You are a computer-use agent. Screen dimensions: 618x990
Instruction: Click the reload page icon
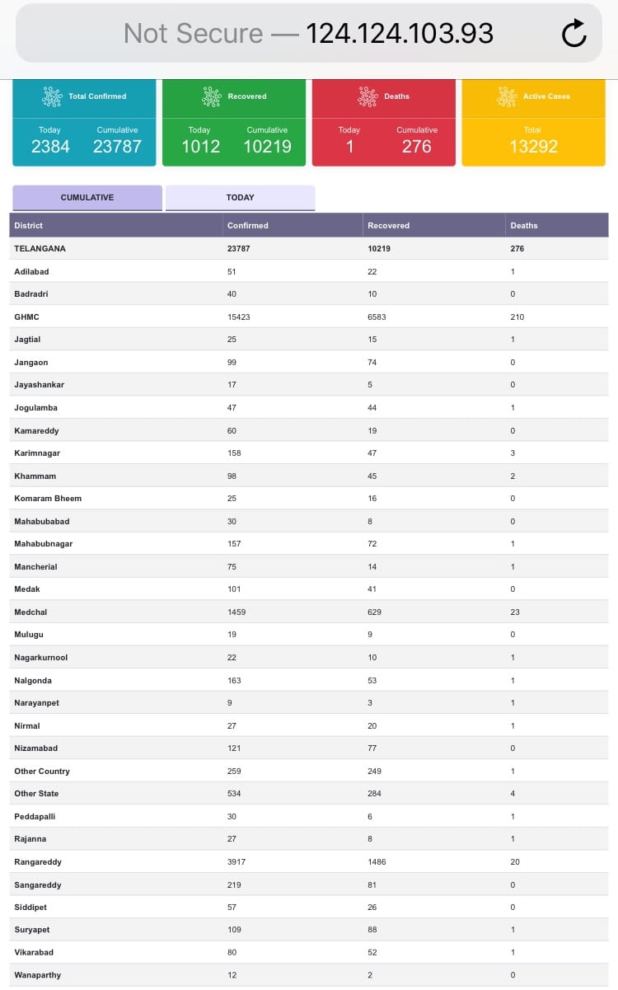574,34
